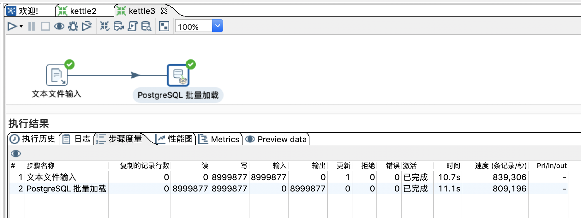Click the hop arrow between steps
The image size is (581, 218).
[x=135, y=75]
